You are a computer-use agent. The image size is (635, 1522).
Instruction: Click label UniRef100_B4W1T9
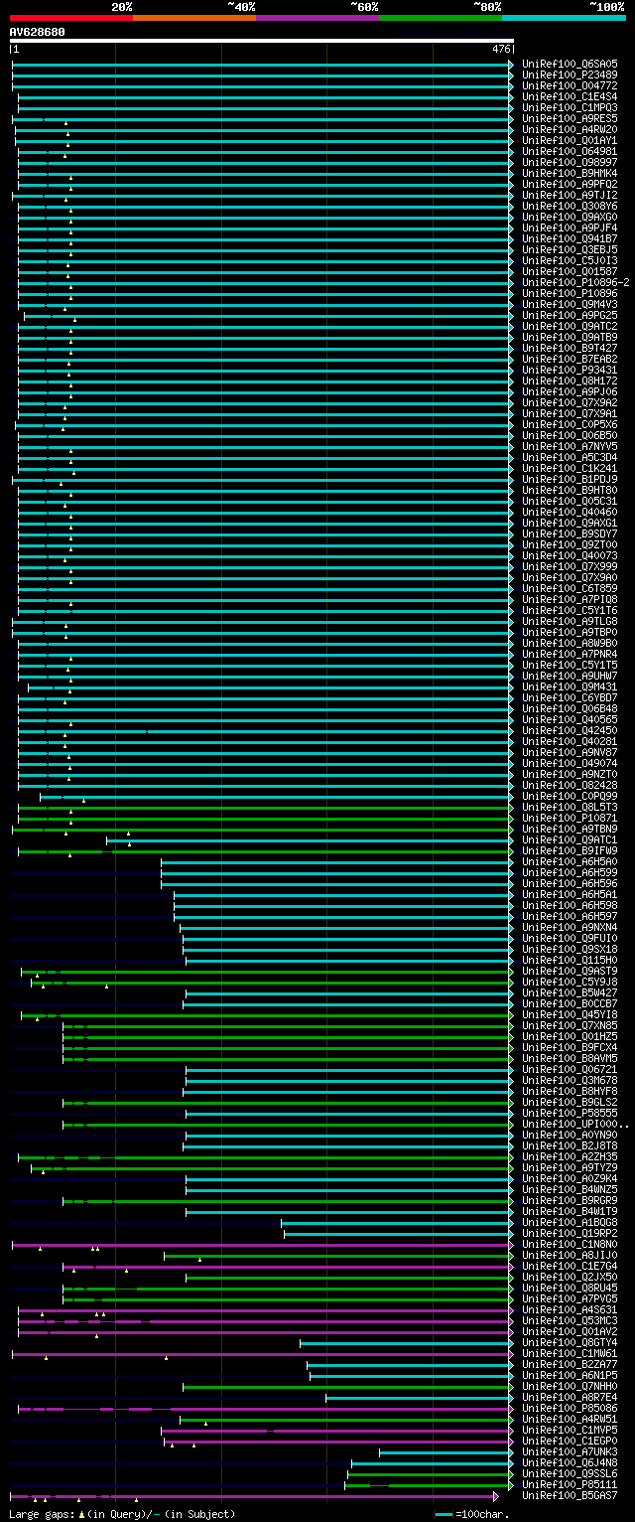570,1211
